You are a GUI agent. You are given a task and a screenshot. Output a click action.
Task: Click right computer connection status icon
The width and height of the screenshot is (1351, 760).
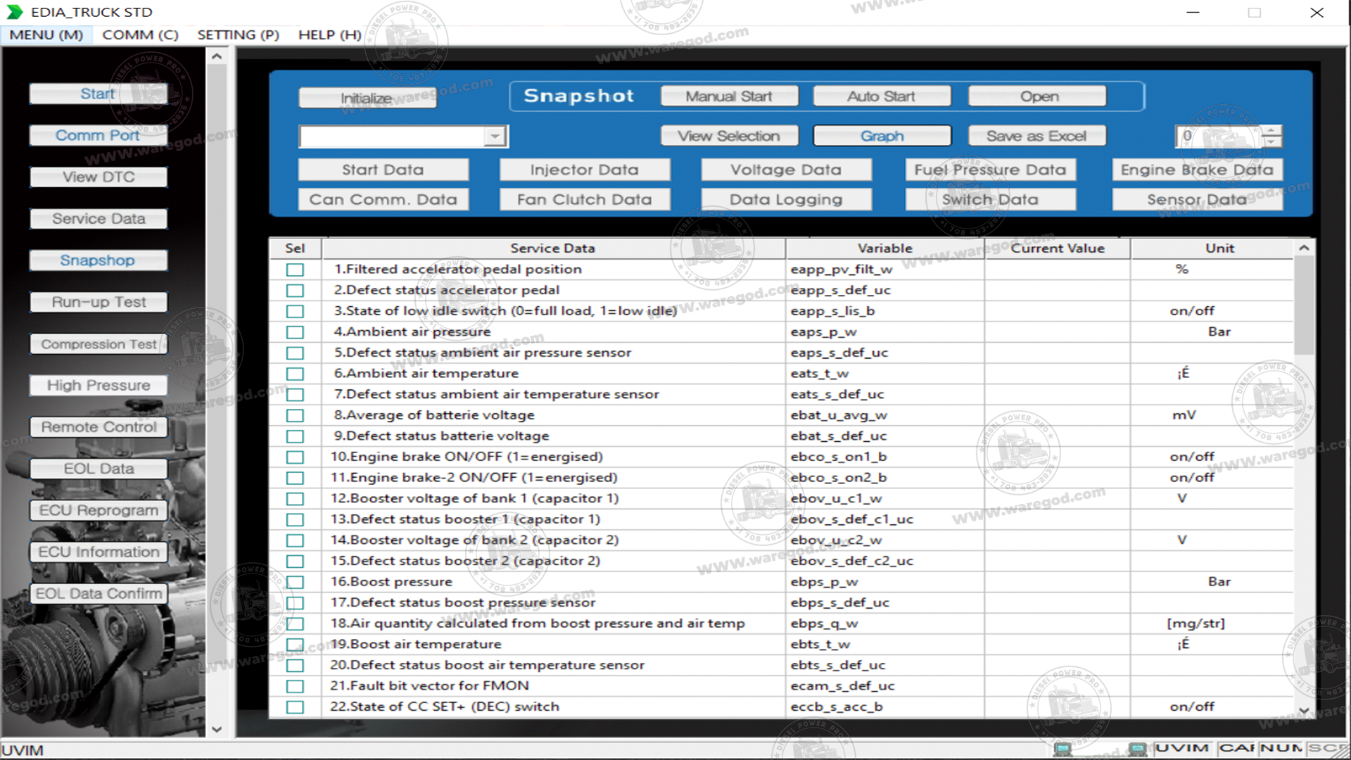tap(1136, 748)
